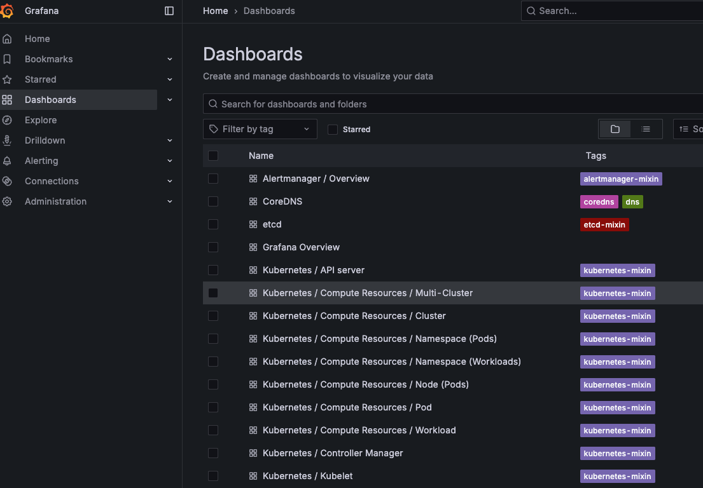Click dashboard icon beside CoreDNS
703x488 pixels.
point(253,201)
